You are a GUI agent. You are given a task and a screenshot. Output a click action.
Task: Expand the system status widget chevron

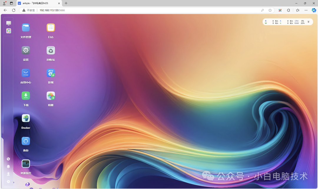309,22
